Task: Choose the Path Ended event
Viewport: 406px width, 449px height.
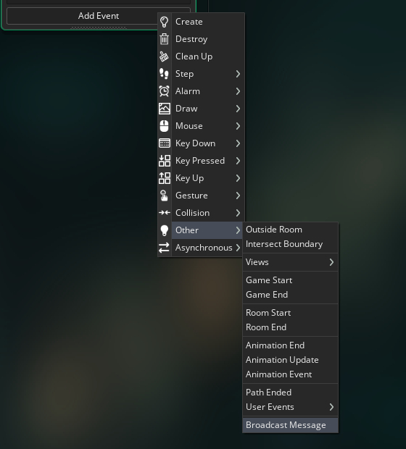Action: (x=290, y=393)
